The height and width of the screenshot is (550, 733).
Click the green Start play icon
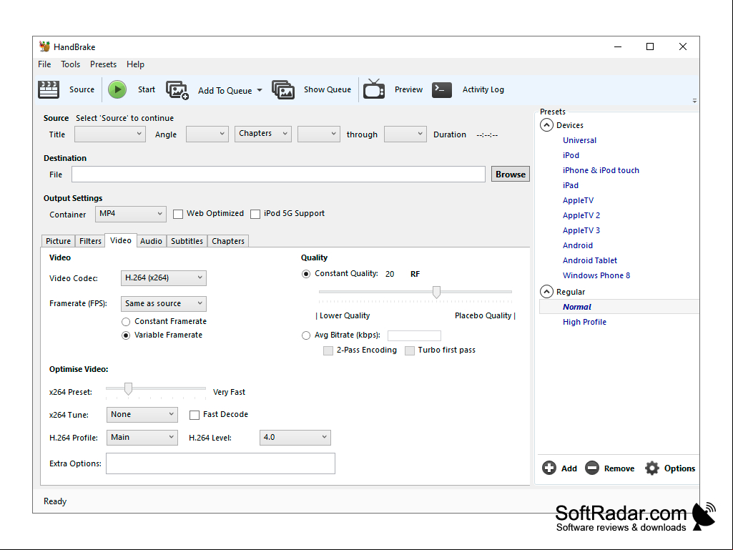point(117,89)
